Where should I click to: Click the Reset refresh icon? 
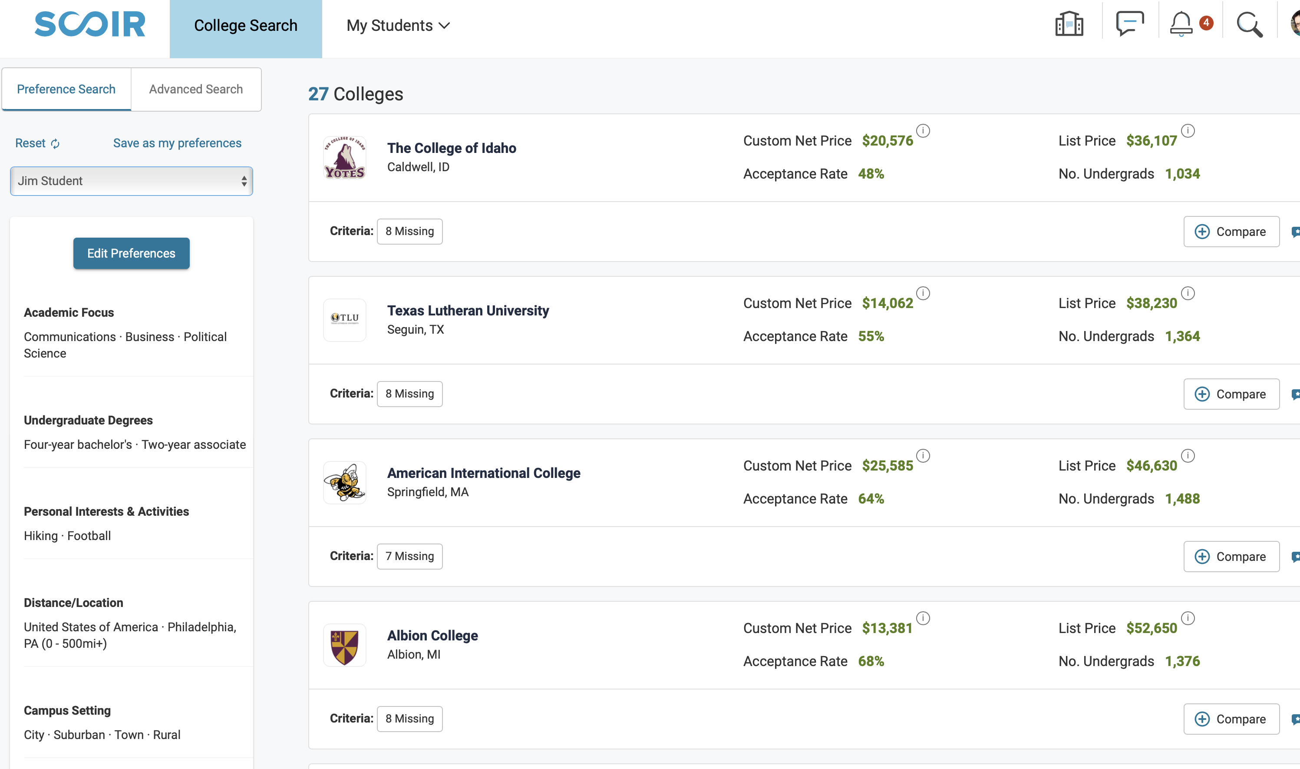coord(56,143)
